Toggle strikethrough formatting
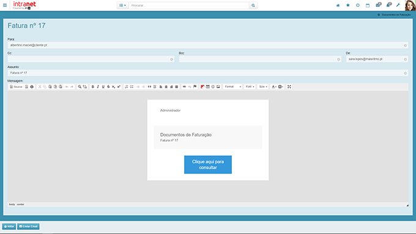This screenshot has height=234, width=416. click(108, 87)
